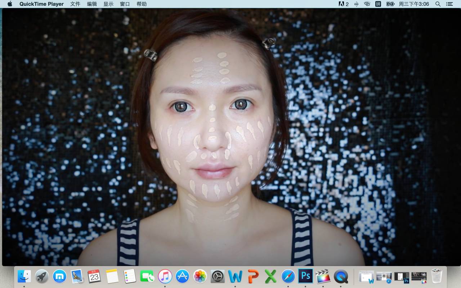Open the QuickTime Player application menu

[x=41, y=4]
